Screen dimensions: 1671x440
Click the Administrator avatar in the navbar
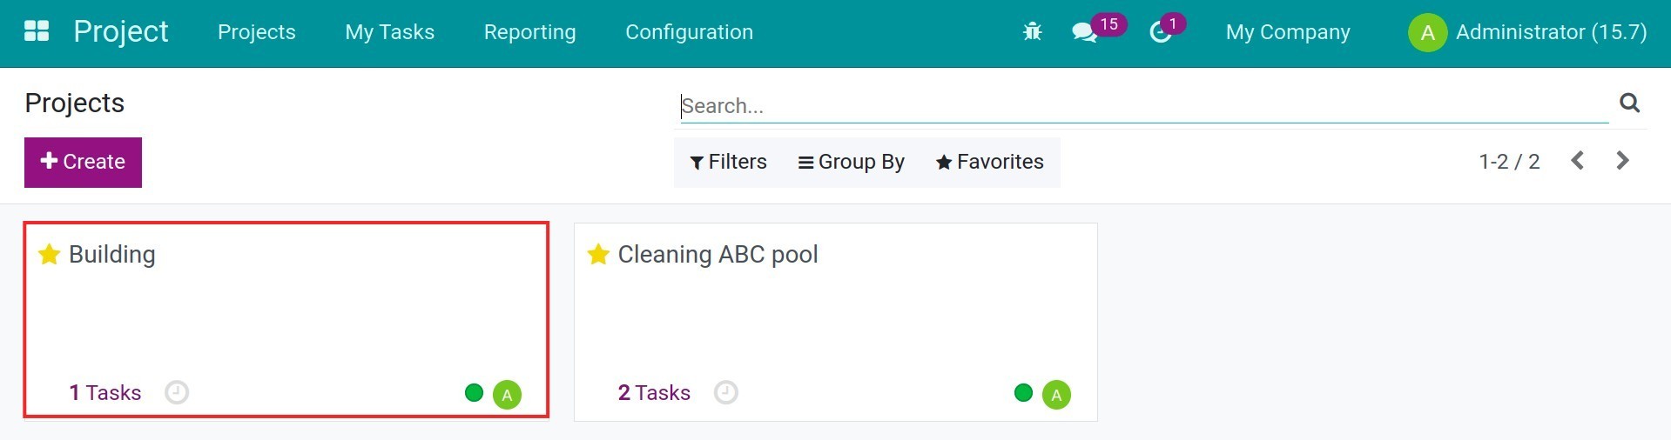point(1427,33)
